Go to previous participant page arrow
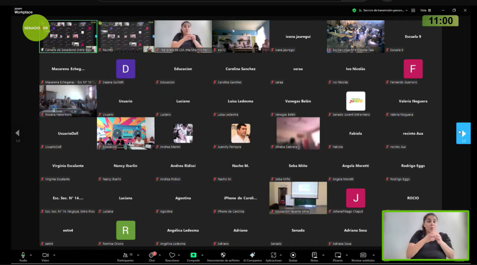The width and height of the screenshot is (477, 265). (17, 133)
